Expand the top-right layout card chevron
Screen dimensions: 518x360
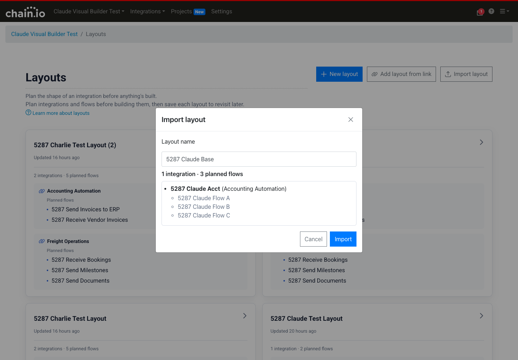click(481, 142)
